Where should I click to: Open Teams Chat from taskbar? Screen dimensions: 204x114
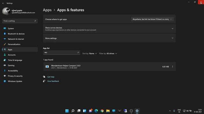(x=91, y=111)
